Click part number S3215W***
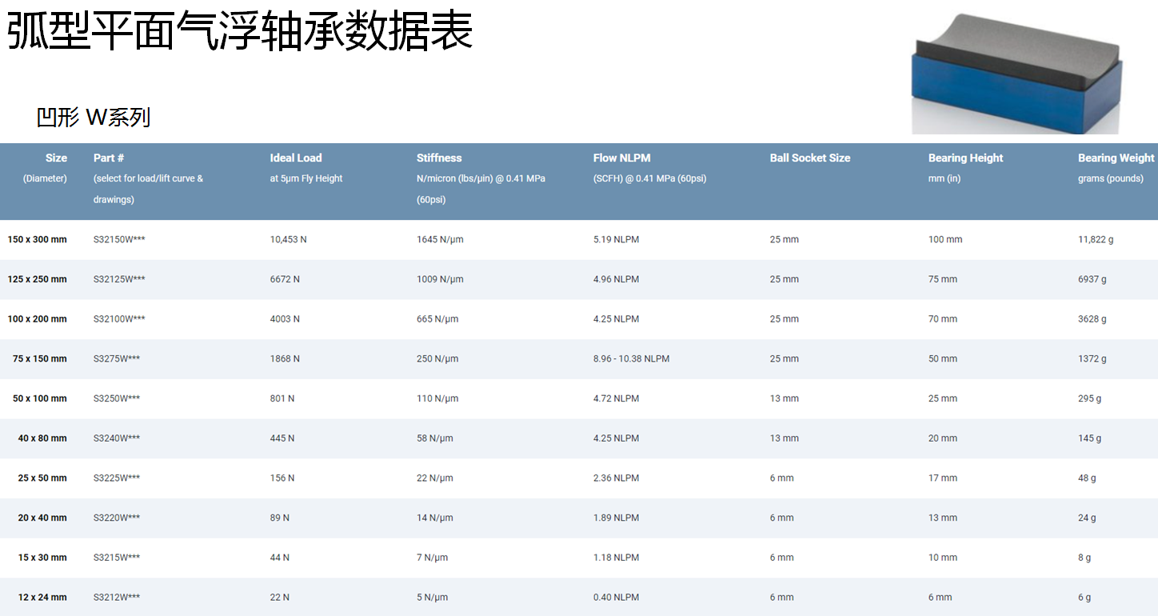Viewport: 1158px width, 616px height. click(x=117, y=558)
